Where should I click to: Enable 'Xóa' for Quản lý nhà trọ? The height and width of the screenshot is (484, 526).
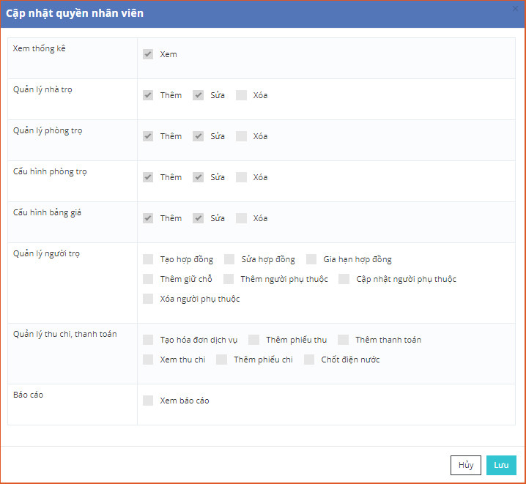(x=242, y=95)
